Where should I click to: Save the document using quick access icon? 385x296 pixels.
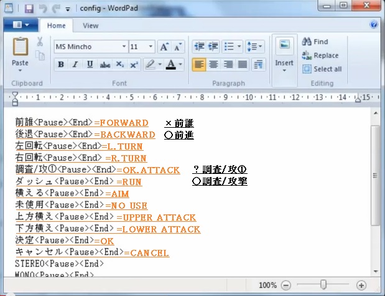[29, 9]
